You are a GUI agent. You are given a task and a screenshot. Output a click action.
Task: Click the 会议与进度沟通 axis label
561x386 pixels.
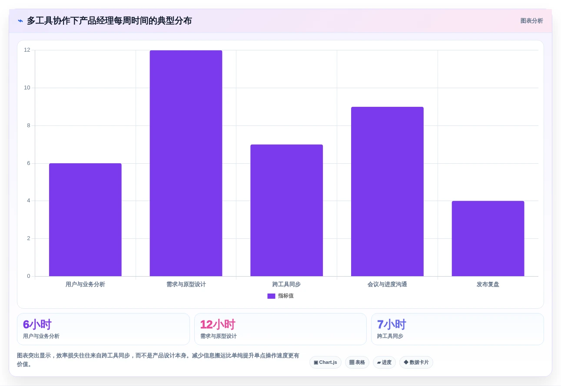click(x=387, y=284)
